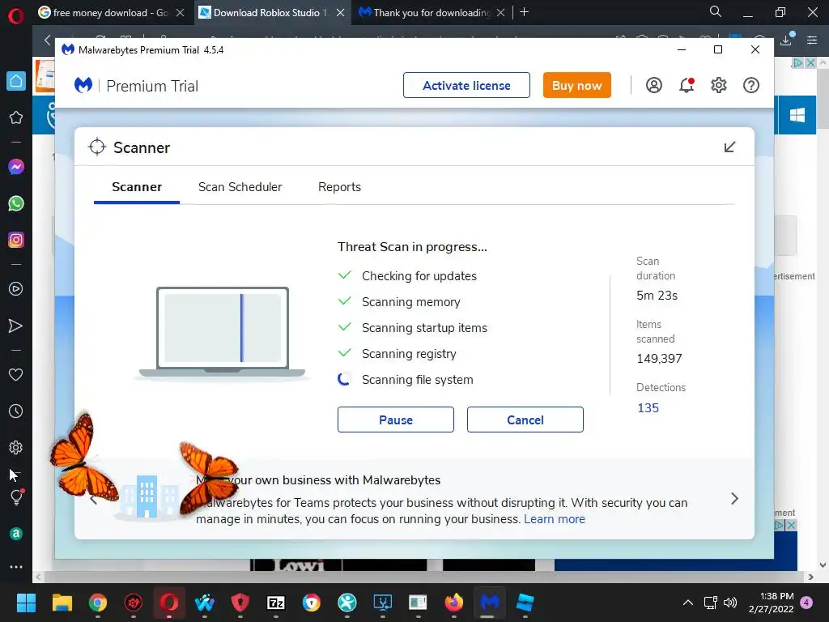Click the Items scanned value 149,397
Viewport: 829px width, 622px height.
(x=659, y=358)
